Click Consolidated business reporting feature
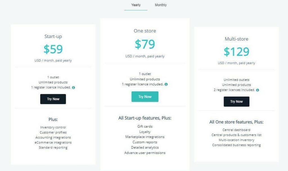The image size is (288, 171). click(x=236, y=145)
